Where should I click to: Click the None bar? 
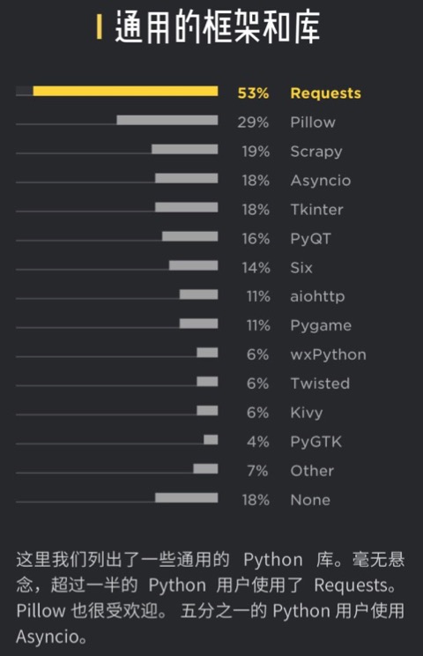(x=187, y=497)
